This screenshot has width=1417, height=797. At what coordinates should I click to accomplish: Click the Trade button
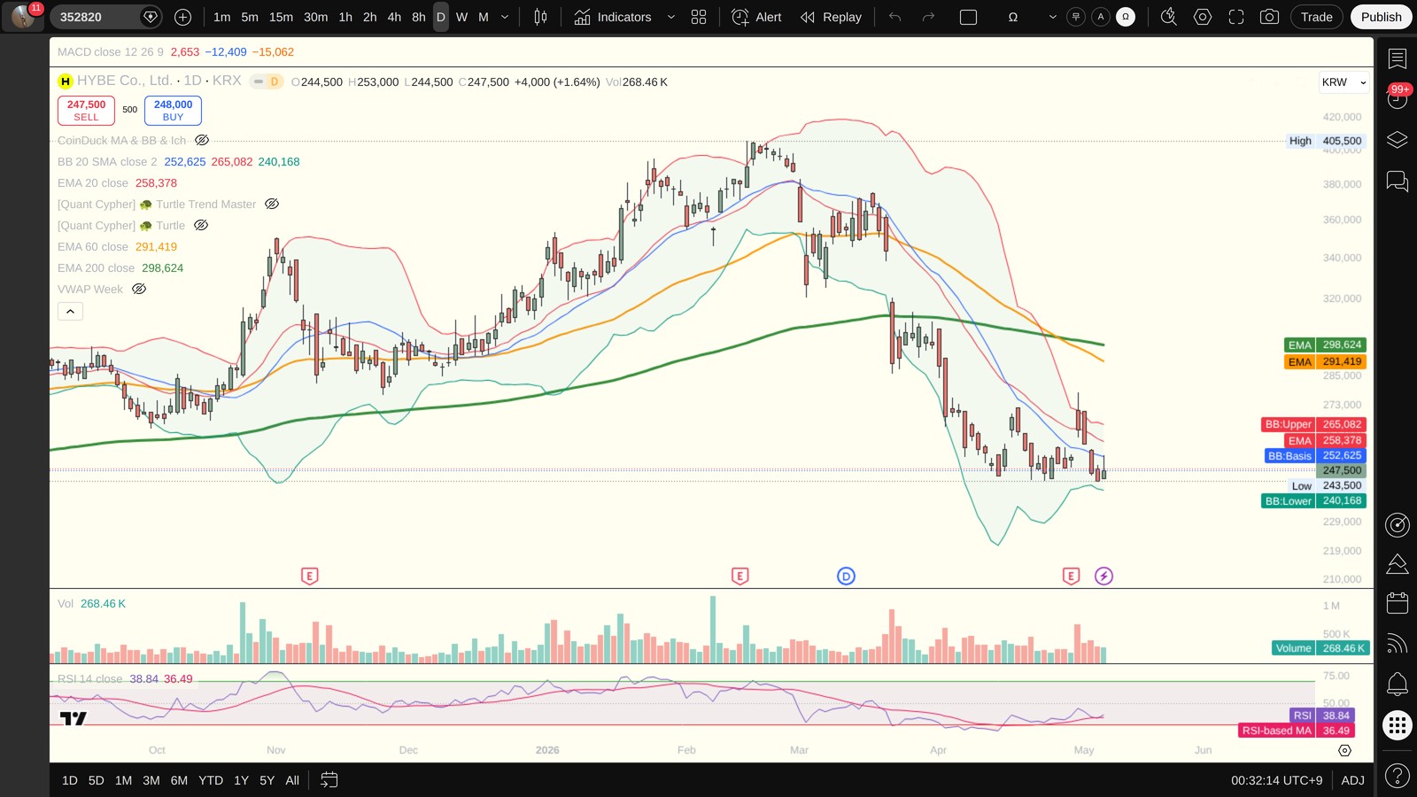[1317, 17]
